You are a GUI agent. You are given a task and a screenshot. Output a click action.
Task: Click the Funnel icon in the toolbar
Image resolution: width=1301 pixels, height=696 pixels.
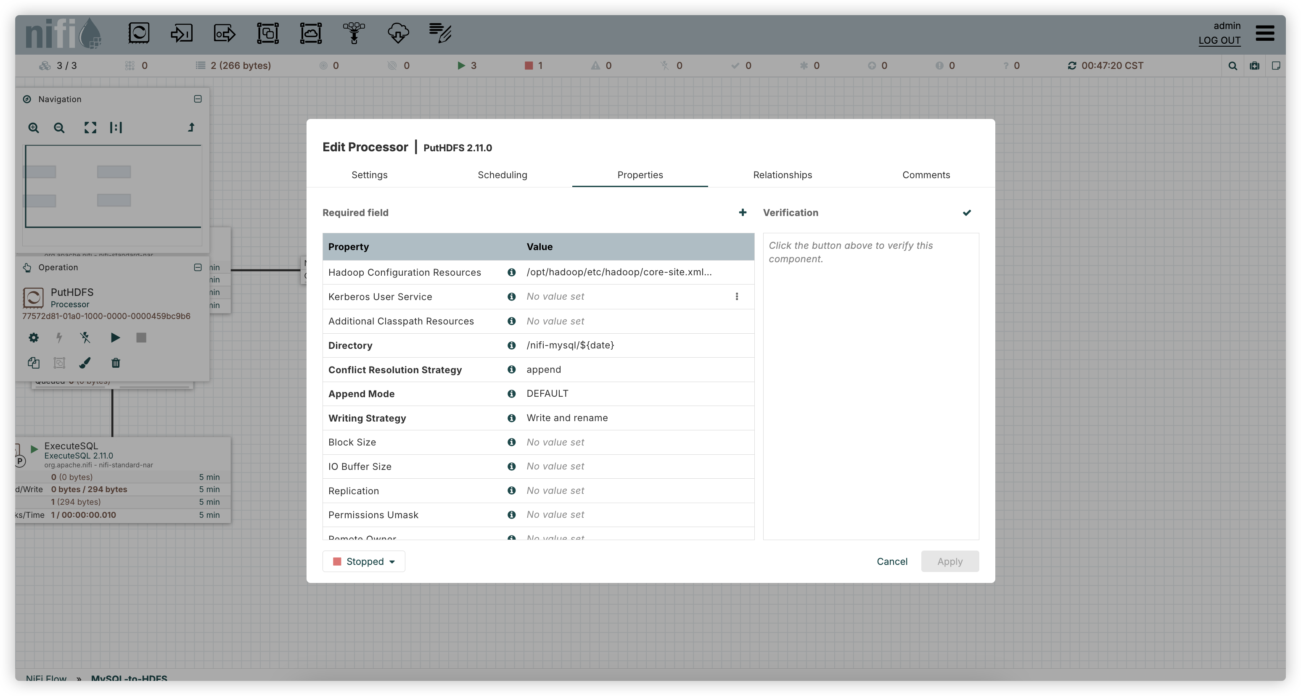[354, 33]
